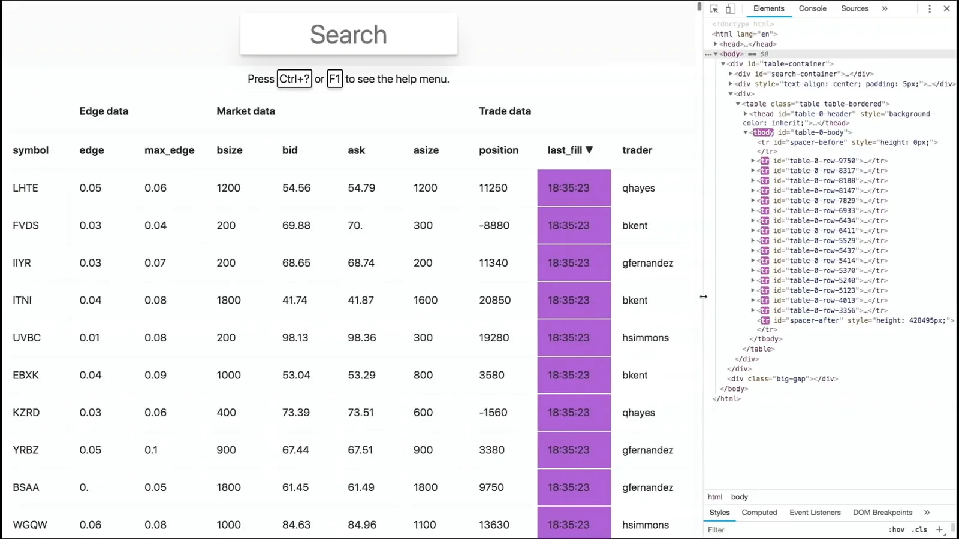The height and width of the screenshot is (539, 959).
Task: Click in the Search box
Action: coord(349,34)
